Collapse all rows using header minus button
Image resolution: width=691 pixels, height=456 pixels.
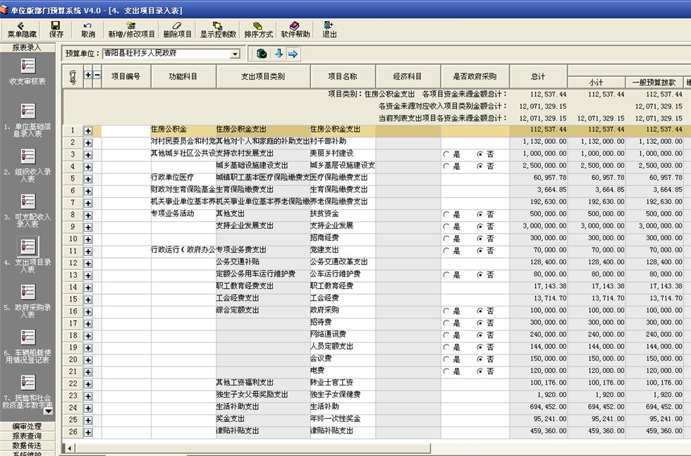[x=97, y=75]
